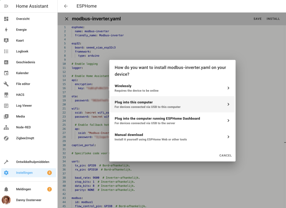286x208 pixels.
Task: Expand chevron for ESPHome Dashboard computer option
Action: coord(228,121)
